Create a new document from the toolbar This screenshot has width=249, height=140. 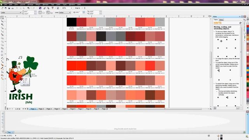click(2, 8)
